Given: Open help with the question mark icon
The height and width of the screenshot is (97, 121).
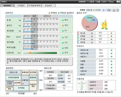Looking at the screenshot, I should pyautogui.click(x=117, y=10).
